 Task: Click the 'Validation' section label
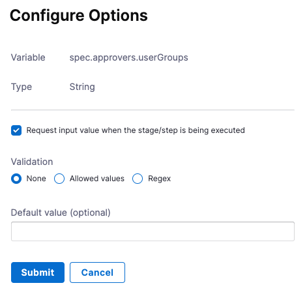pyautogui.click(x=32, y=162)
